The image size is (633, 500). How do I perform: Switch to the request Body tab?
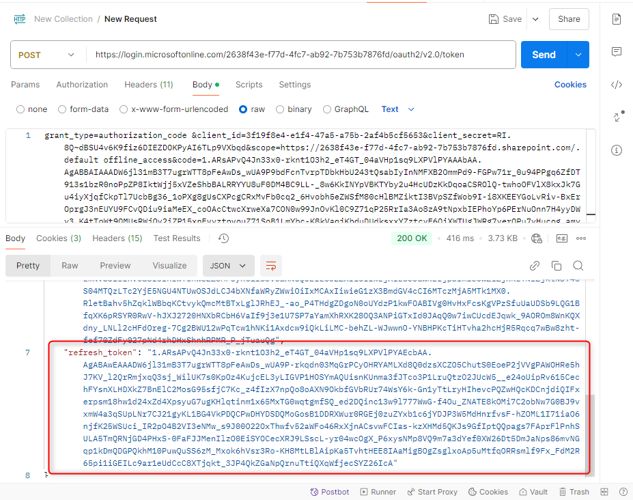(206, 85)
